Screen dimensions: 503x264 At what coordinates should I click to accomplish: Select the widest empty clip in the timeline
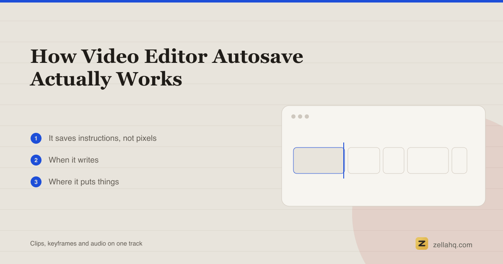(428, 160)
